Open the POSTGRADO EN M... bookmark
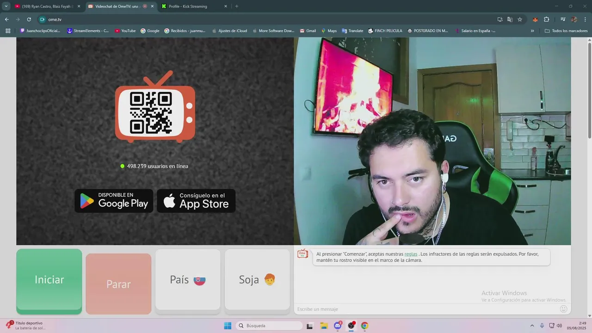This screenshot has height=333, width=592. click(x=428, y=31)
